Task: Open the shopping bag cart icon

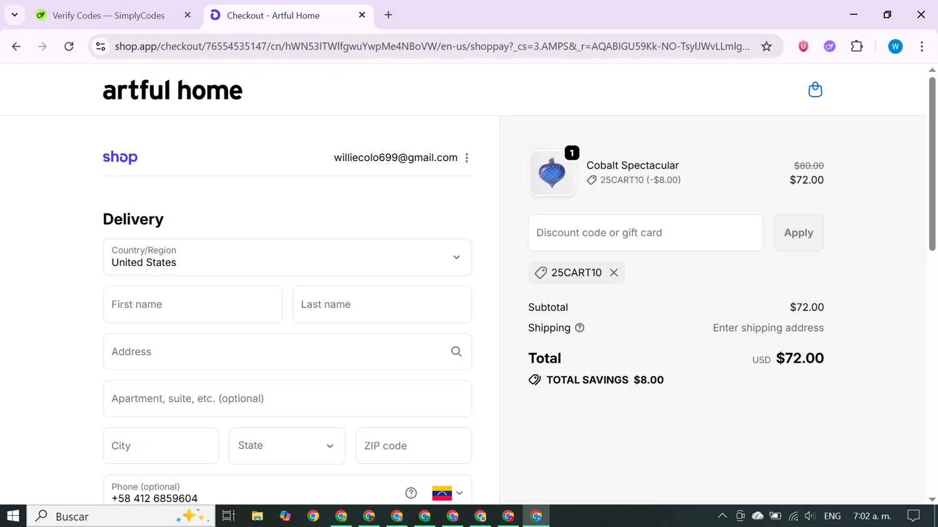Action: (815, 90)
